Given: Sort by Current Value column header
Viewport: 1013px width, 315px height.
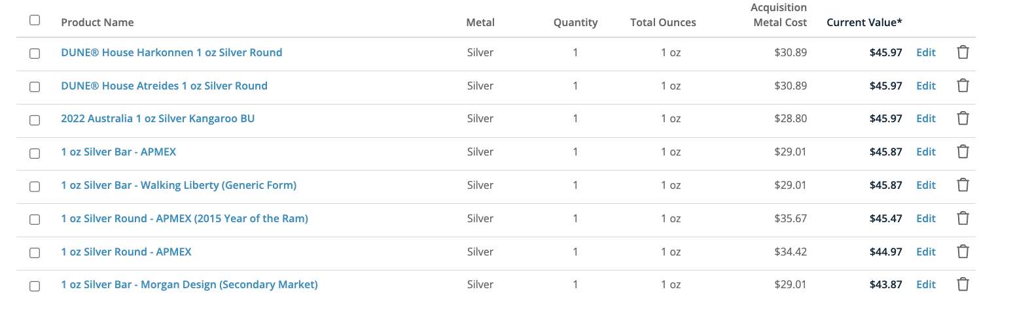Looking at the screenshot, I should (864, 22).
